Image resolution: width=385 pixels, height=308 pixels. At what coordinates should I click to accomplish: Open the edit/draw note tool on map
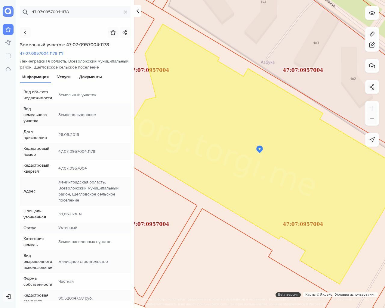click(x=372, y=45)
